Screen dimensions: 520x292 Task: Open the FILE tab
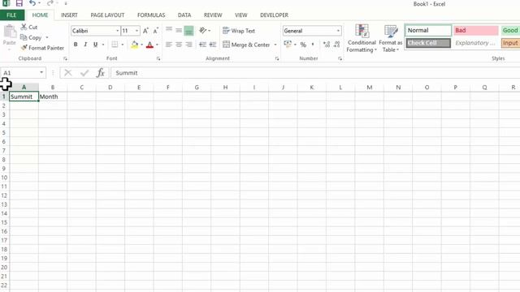(12, 15)
